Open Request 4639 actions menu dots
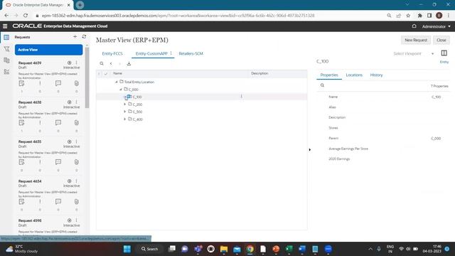 (x=76, y=63)
